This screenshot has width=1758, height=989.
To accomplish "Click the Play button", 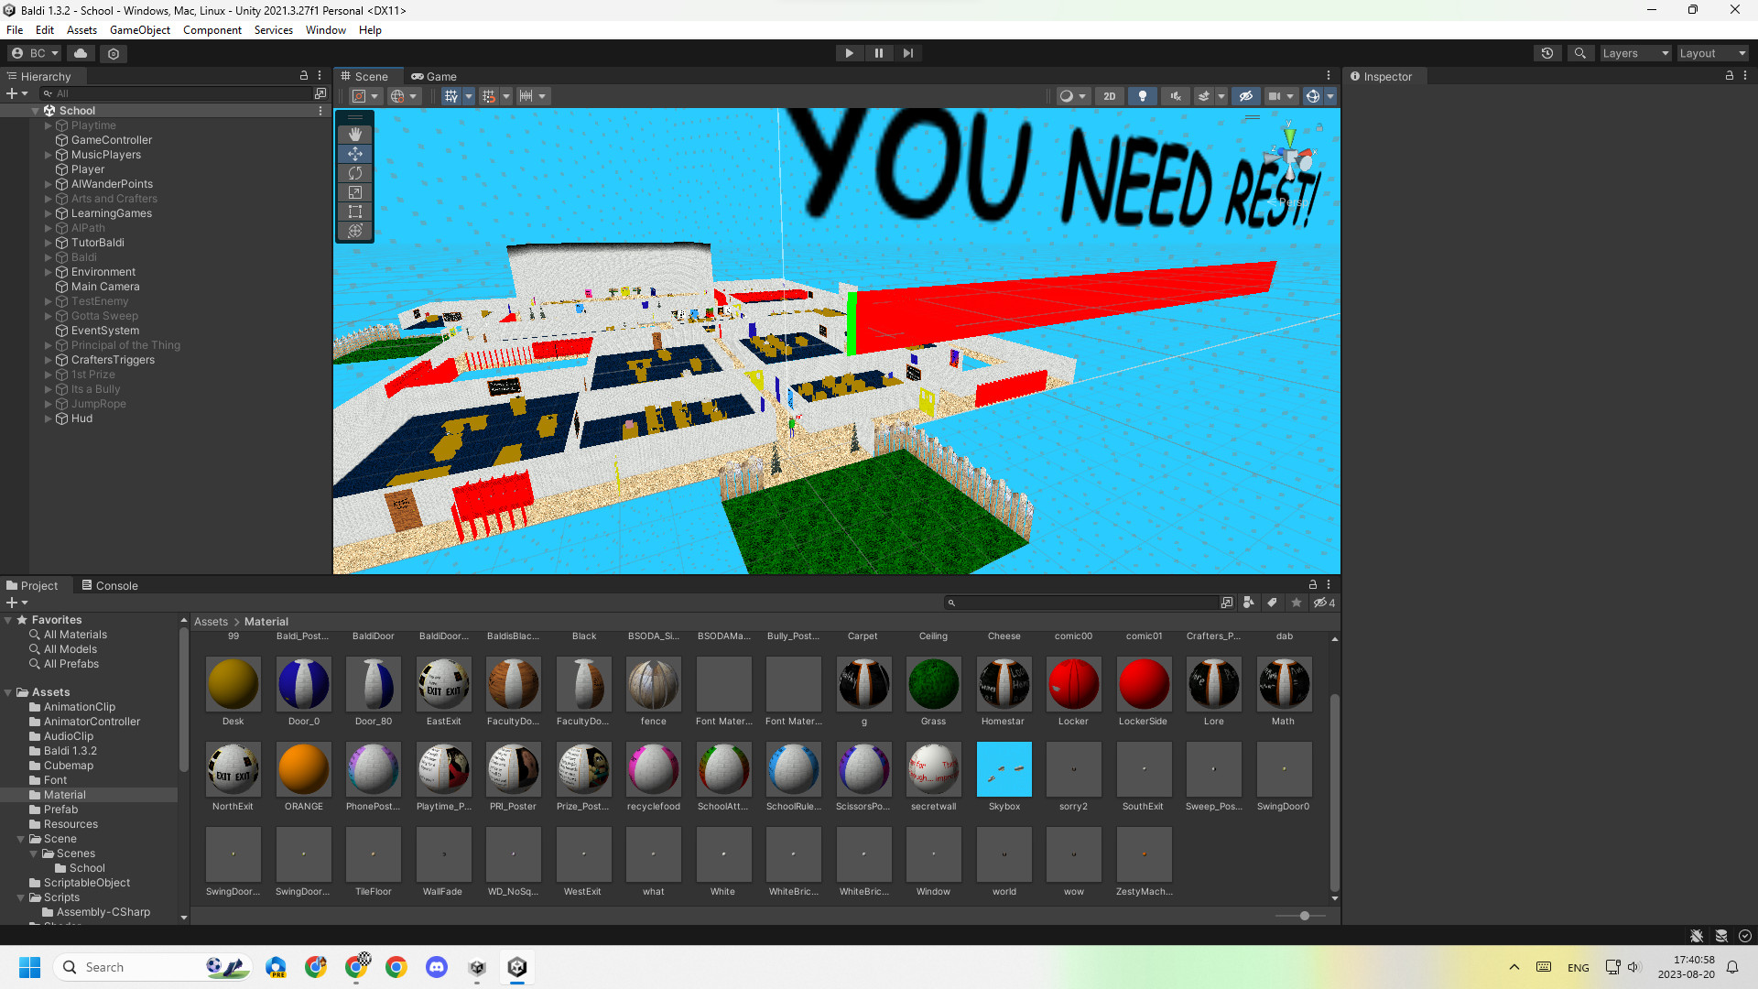I will [850, 53].
